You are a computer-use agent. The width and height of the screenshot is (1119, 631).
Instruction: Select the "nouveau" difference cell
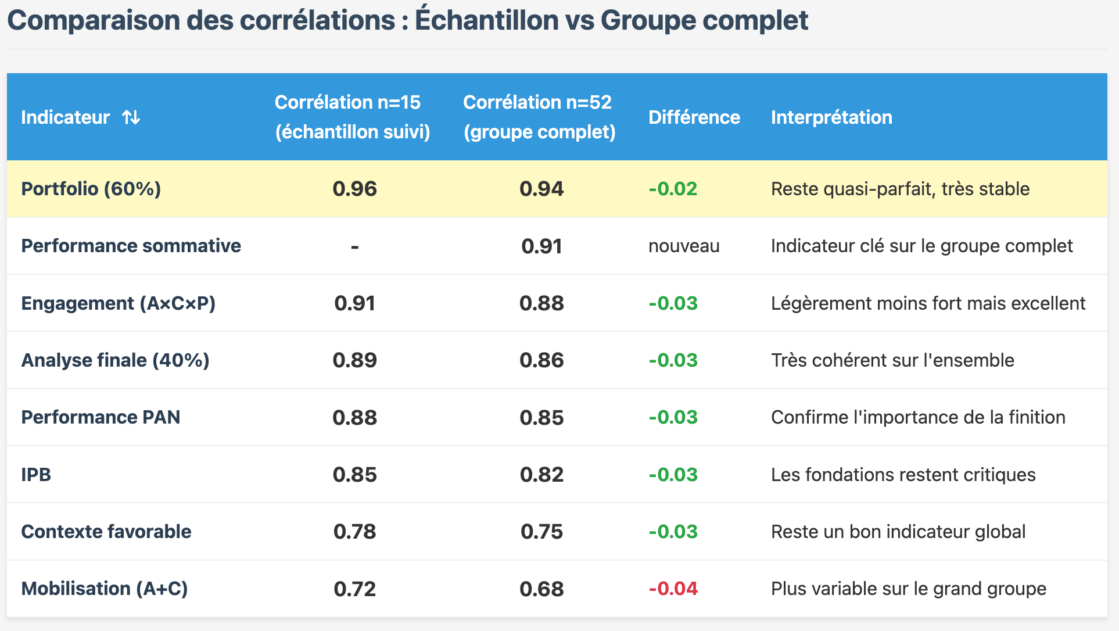pyautogui.click(x=683, y=246)
